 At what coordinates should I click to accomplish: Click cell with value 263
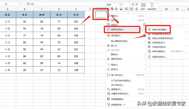pos(76,29)
